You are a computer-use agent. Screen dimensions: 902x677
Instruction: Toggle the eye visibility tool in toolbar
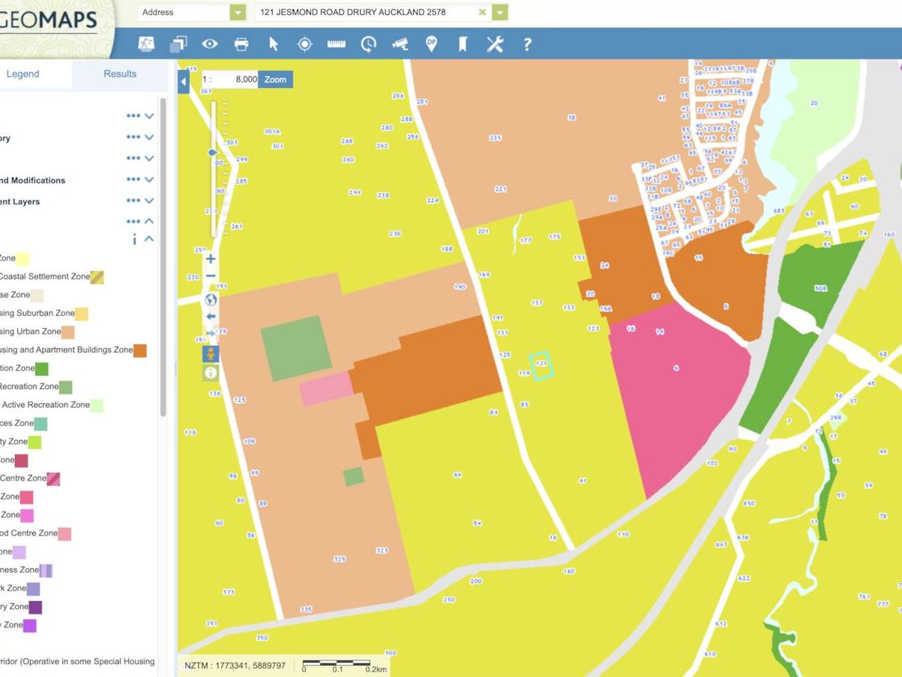pyautogui.click(x=210, y=44)
